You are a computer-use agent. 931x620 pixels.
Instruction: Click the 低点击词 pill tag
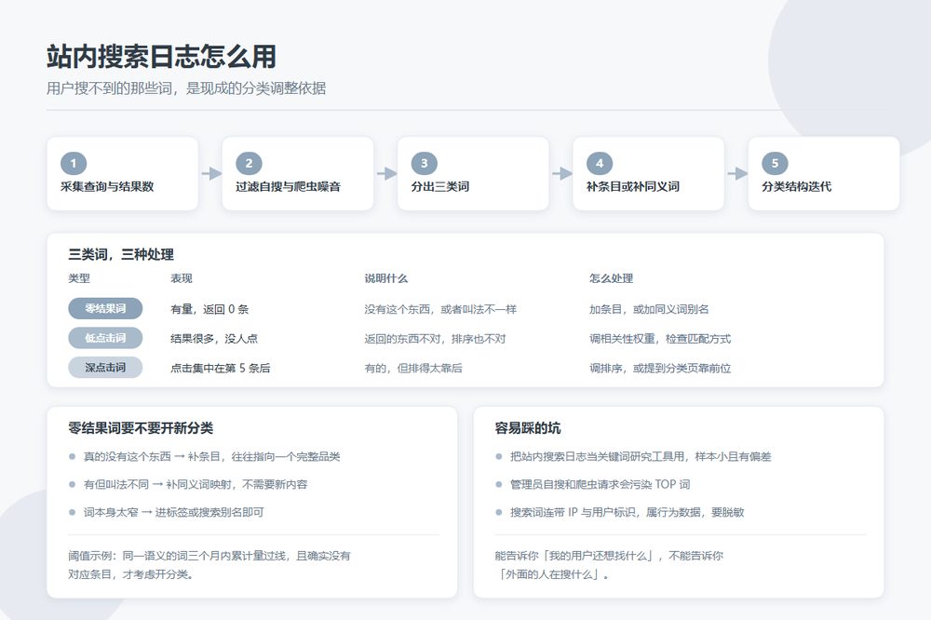click(x=105, y=338)
